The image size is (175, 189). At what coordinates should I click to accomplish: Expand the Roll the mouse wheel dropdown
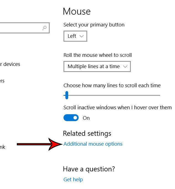pyautogui.click(x=97, y=66)
